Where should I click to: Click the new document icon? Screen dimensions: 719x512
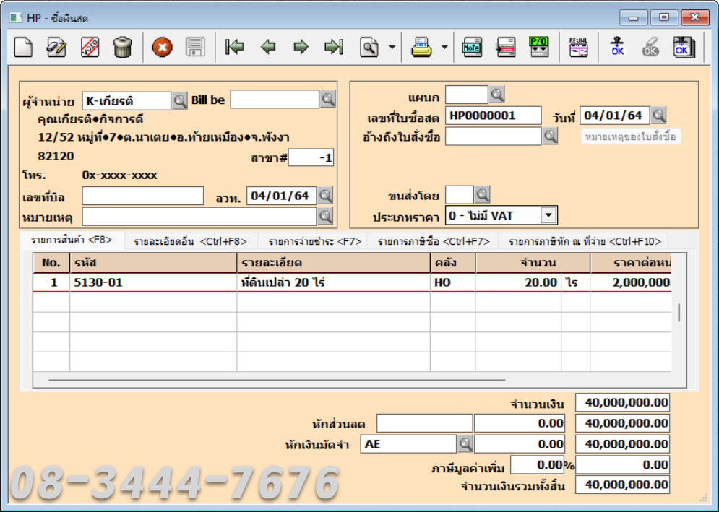coord(23,47)
